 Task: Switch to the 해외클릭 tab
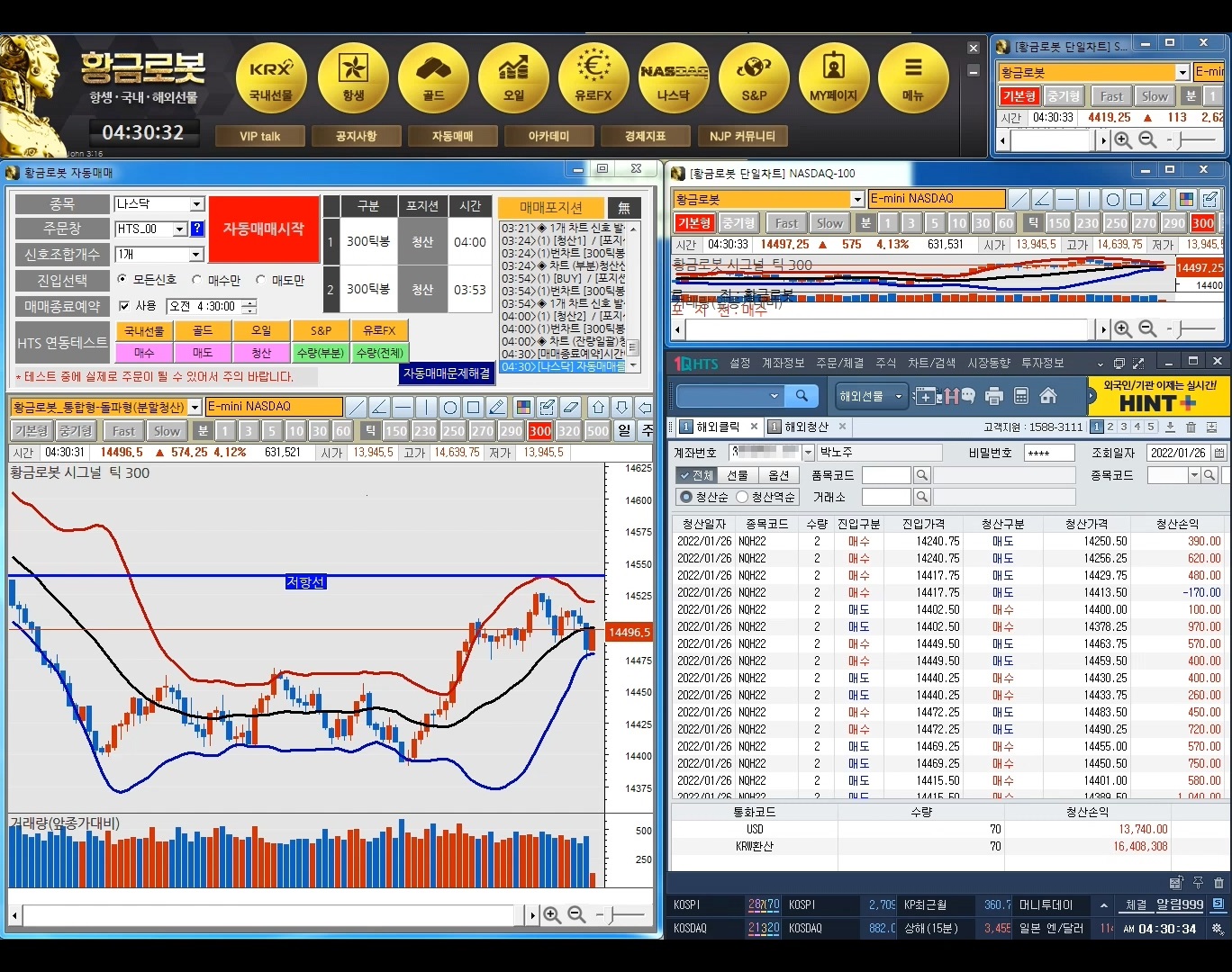click(x=717, y=427)
